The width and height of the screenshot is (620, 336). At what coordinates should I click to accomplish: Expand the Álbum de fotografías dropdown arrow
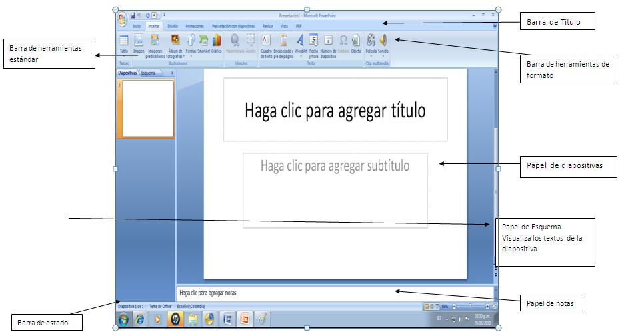click(x=184, y=57)
